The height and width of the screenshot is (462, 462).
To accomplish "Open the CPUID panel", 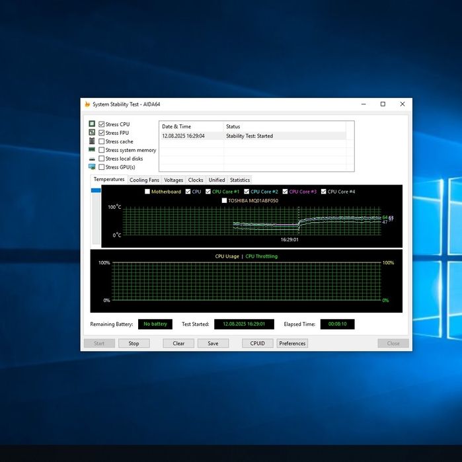I will tap(258, 343).
